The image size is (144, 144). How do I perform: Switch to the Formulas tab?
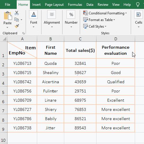[x=75, y=5]
